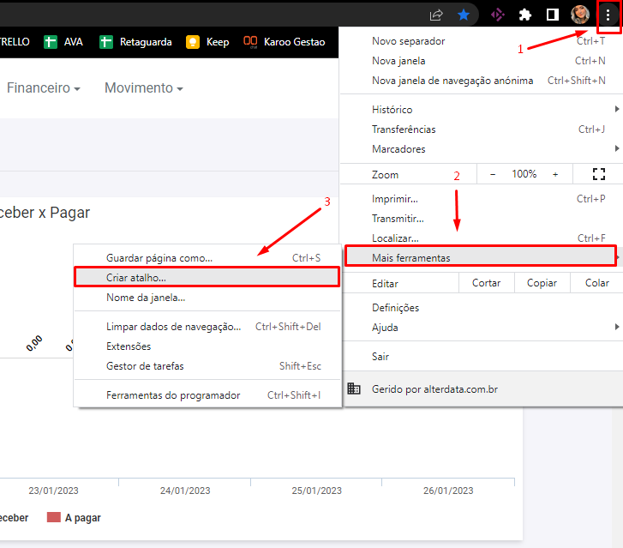Image resolution: width=623 pixels, height=548 pixels.
Task: Click the Copiar button
Action: [x=542, y=283]
